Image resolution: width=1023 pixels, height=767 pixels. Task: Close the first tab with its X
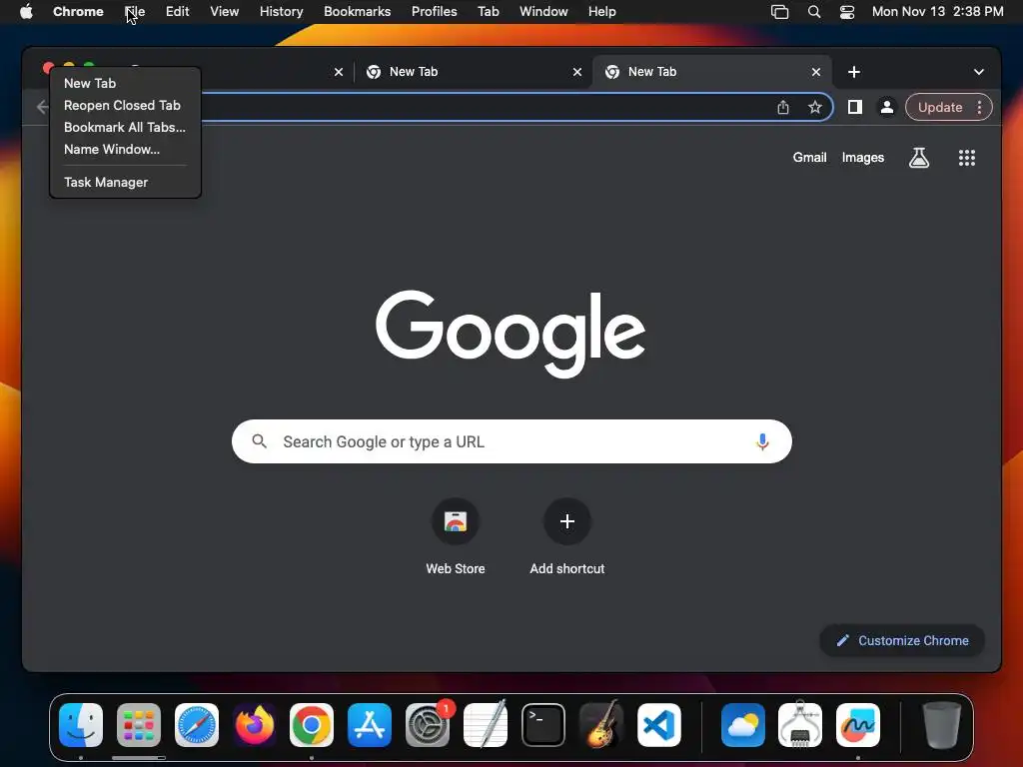click(x=339, y=72)
